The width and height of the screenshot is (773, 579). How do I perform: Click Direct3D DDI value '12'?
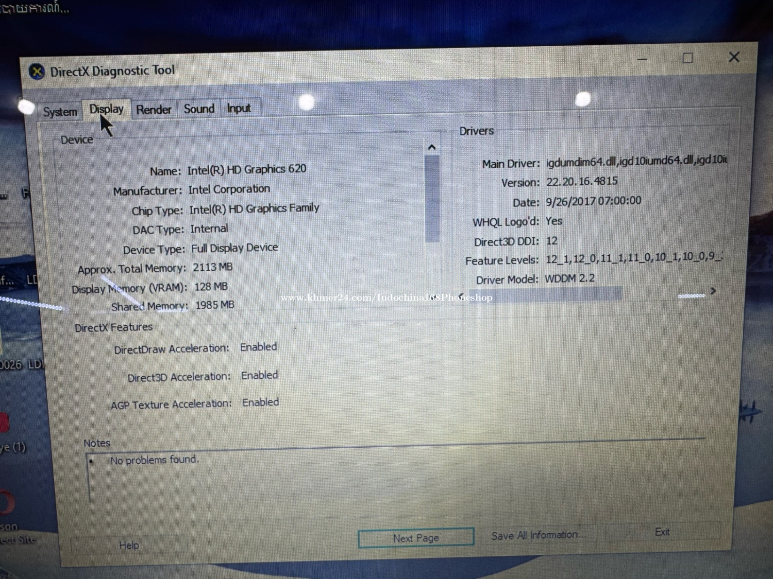(552, 241)
